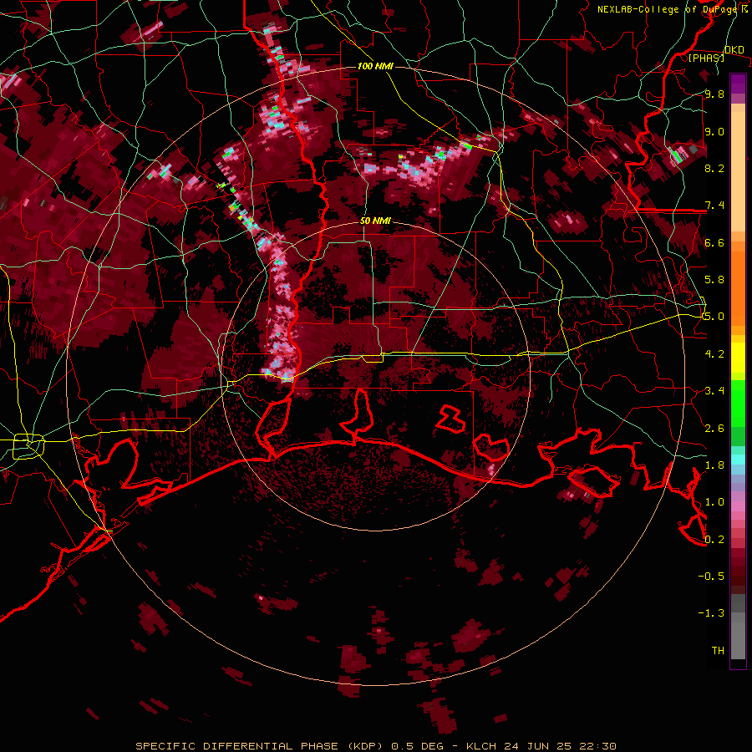The height and width of the screenshot is (752, 752).
Task: Click the [PHAS] legend unit label
Action: (706, 58)
